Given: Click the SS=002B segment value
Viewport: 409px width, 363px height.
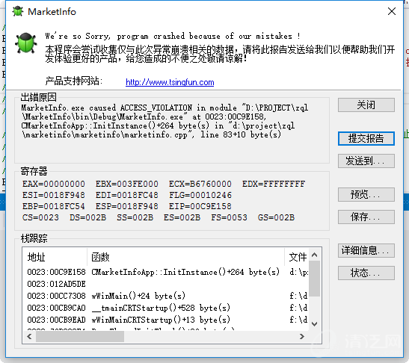Looking at the screenshot, I should coord(135,217).
